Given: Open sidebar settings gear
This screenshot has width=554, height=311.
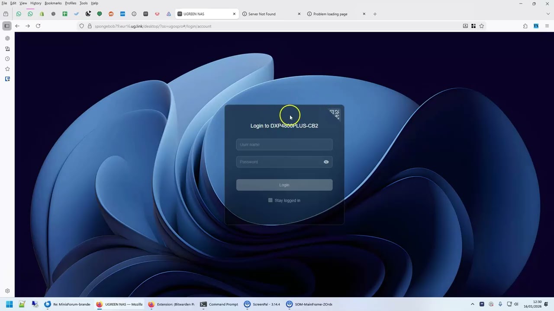Looking at the screenshot, I should (7, 291).
